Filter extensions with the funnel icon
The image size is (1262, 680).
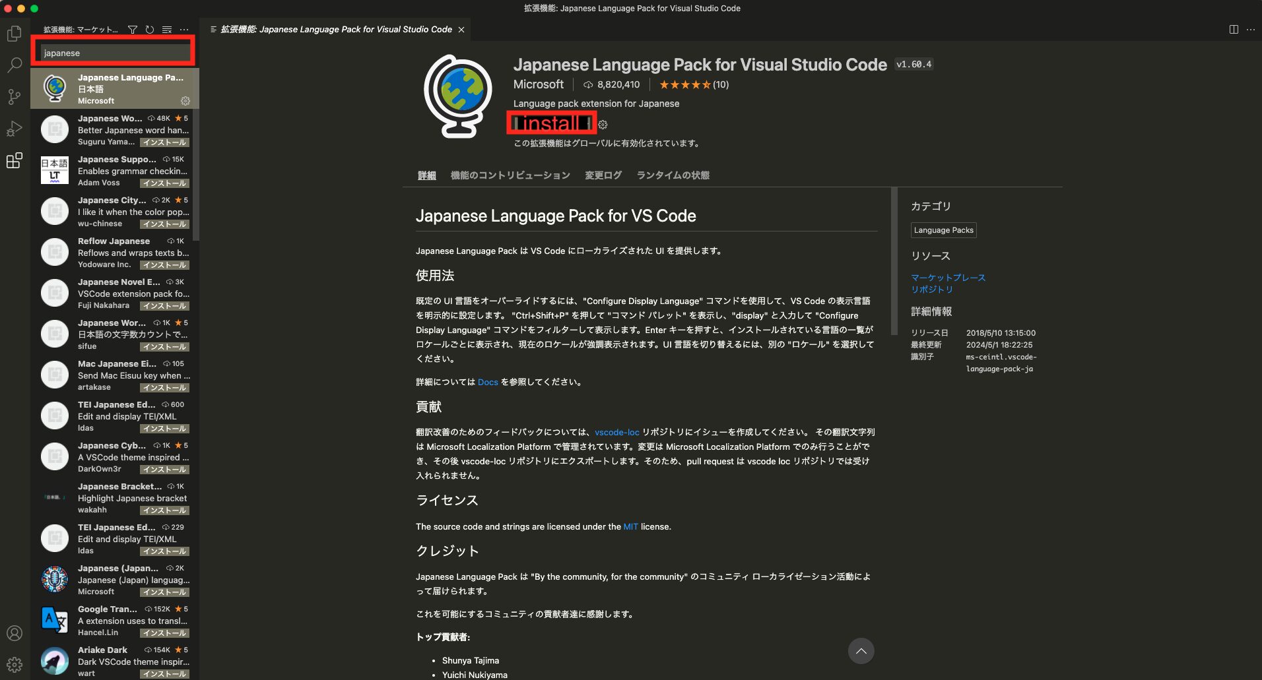click(x=133, y=30)
